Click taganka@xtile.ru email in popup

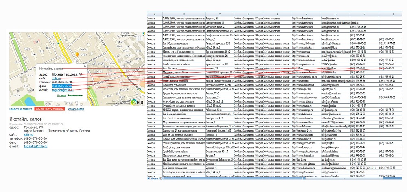coord(63,90)
